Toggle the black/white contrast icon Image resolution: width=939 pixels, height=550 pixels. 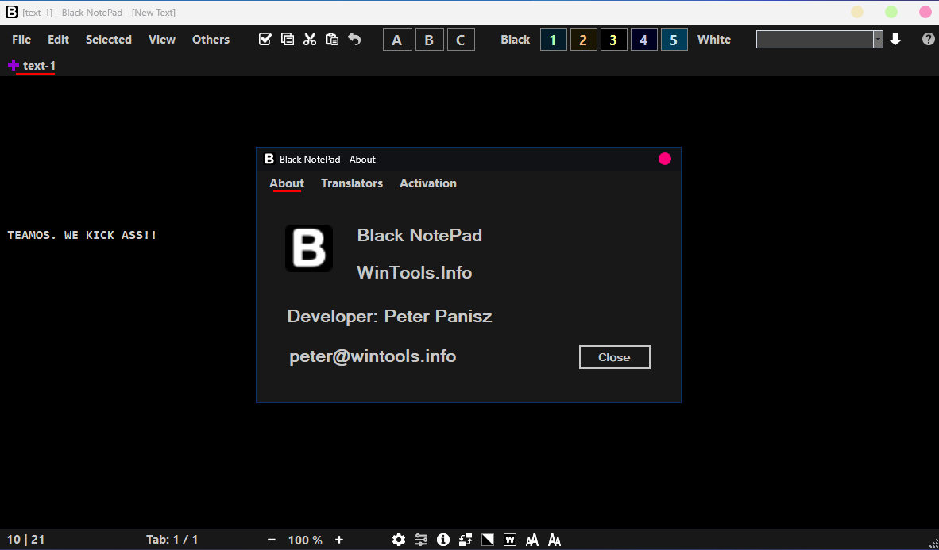[x=488, y=540]
